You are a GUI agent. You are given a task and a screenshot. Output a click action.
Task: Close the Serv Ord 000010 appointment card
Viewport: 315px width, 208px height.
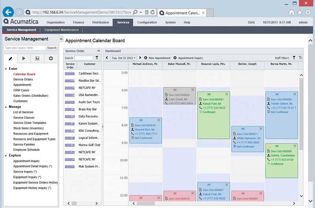(159, 120)
